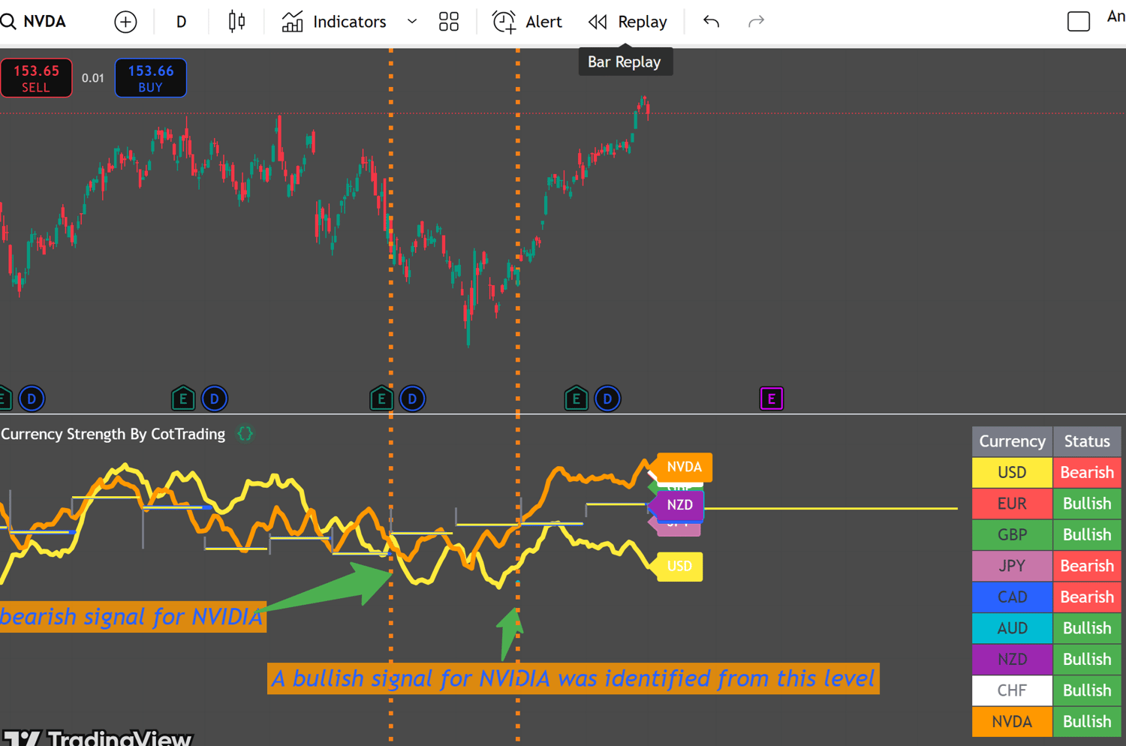Click the green GBP currency cell
The height and width of the screenshot is (746, 1126).
(x=1012, y=535)
